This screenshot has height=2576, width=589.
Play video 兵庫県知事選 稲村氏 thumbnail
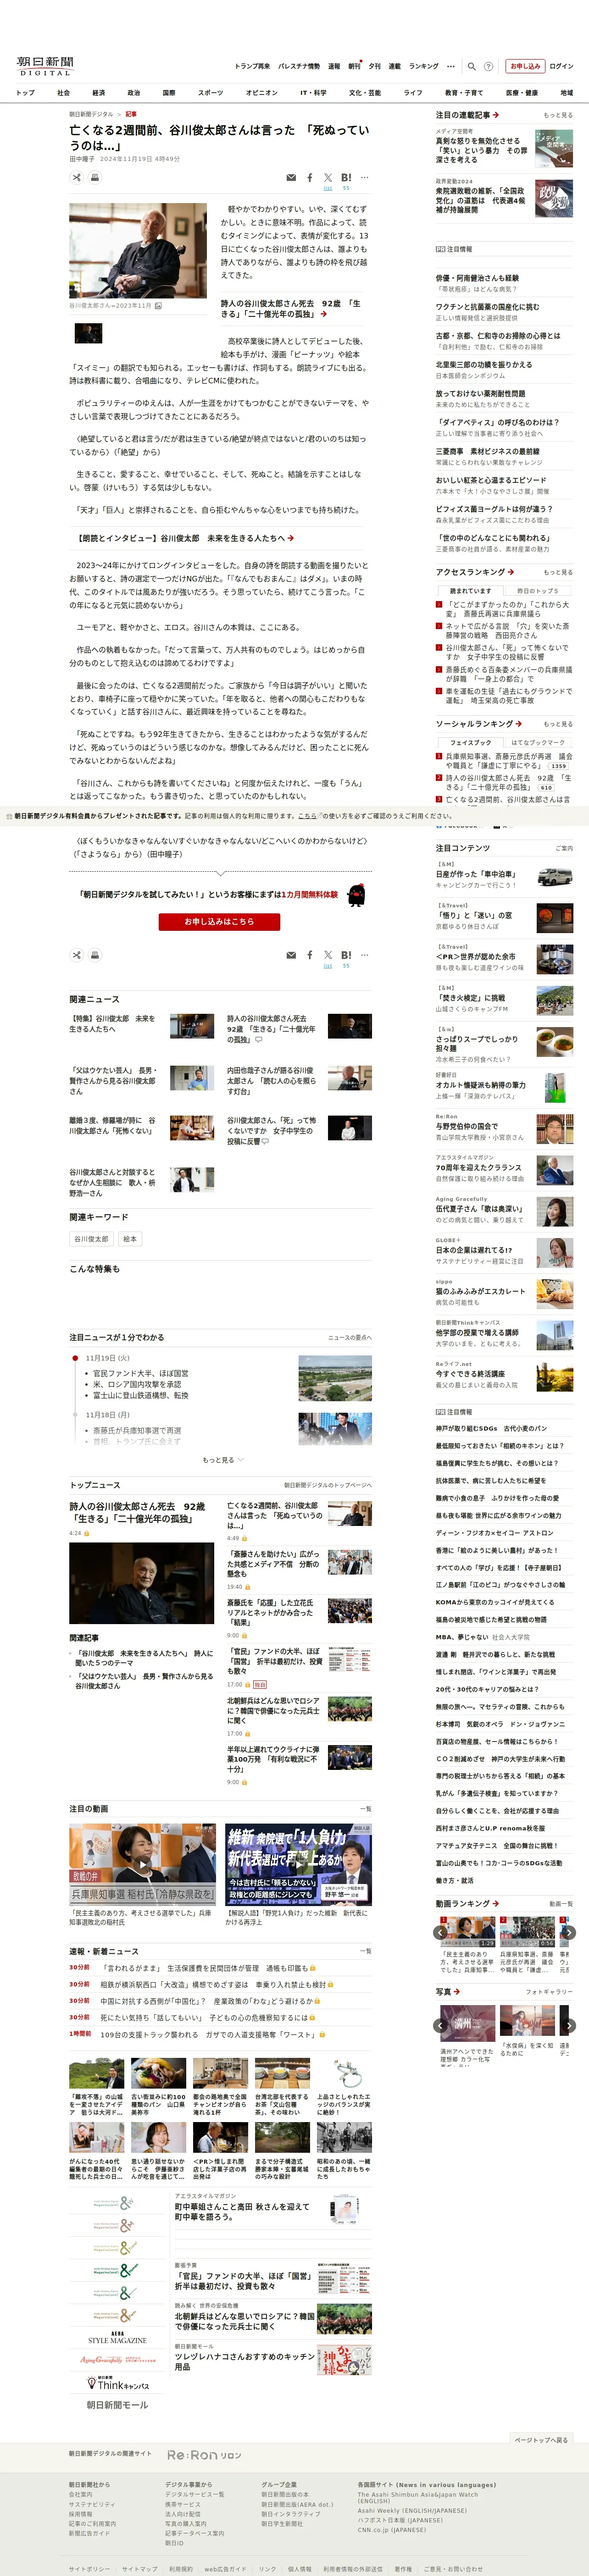tap(142, 1864)
